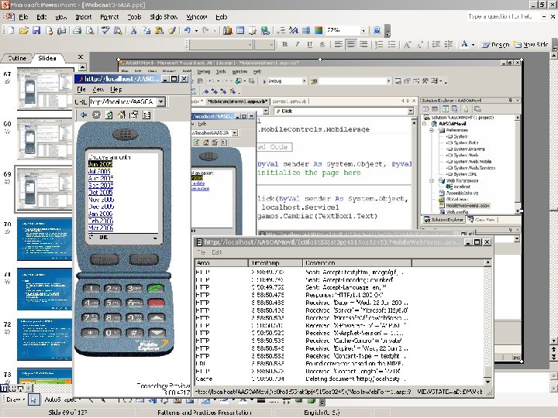Screen dimensions: 558x418
Task: Click the Print icon in PowerPoint toolbar
Action: tap(77, 30)
